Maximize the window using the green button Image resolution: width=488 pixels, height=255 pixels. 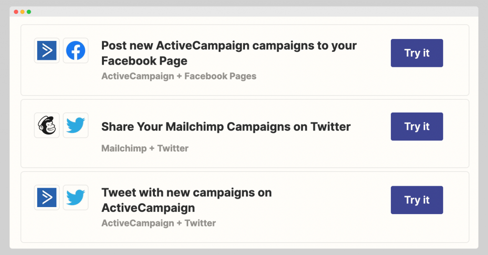[29, 12]
